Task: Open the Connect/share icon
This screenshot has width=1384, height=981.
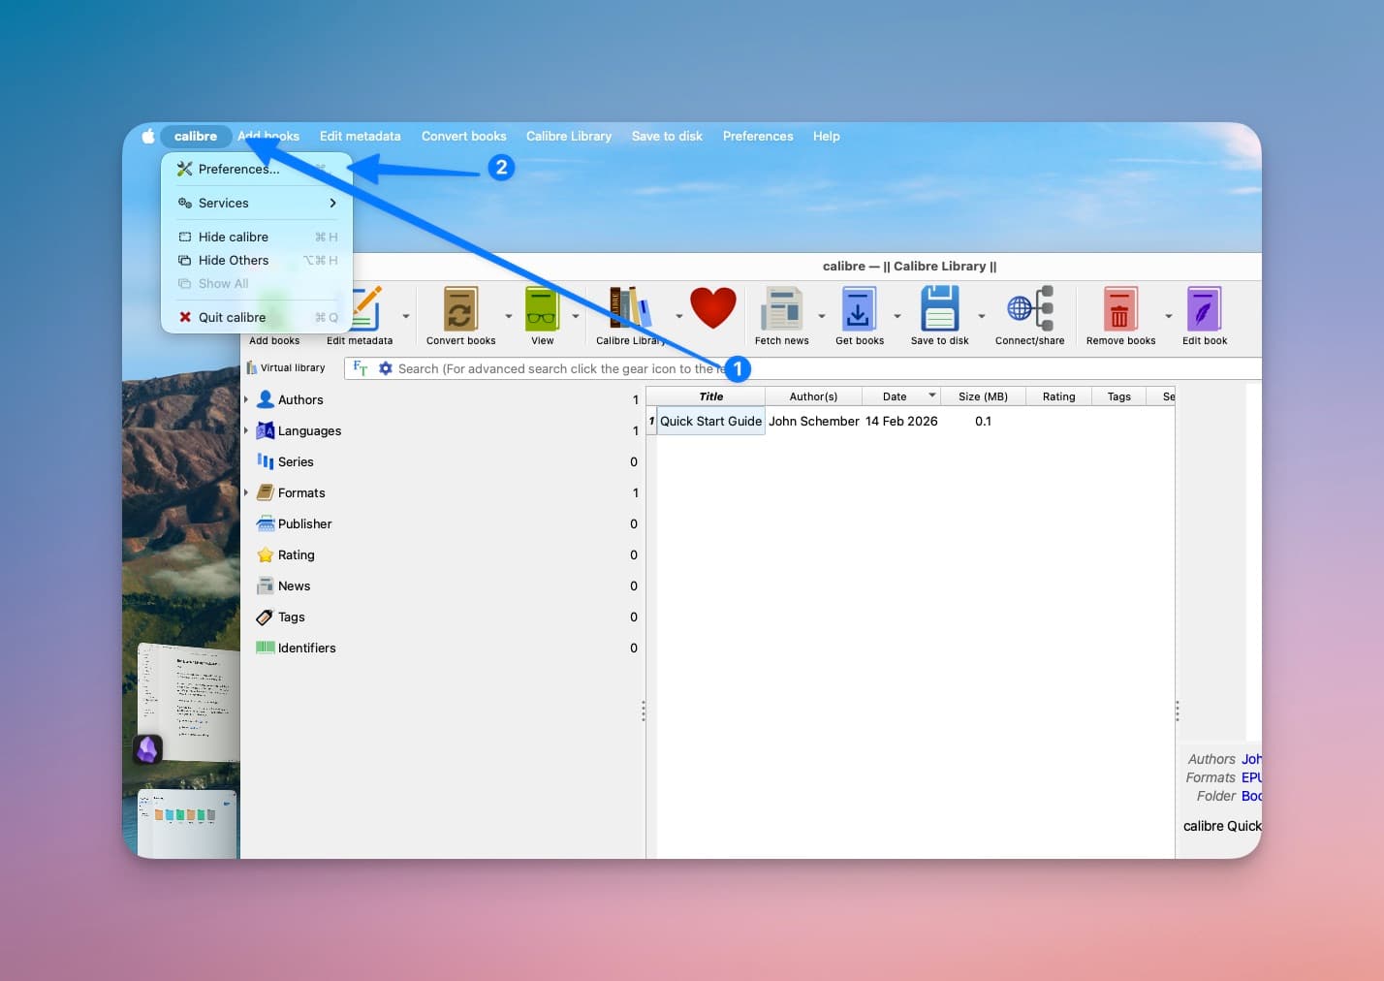Action: 1029,310
